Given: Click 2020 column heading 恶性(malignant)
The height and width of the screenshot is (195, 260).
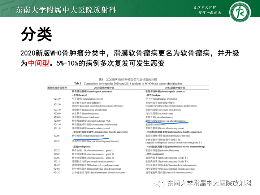Looking at the screenshot, I should (81, 147).
